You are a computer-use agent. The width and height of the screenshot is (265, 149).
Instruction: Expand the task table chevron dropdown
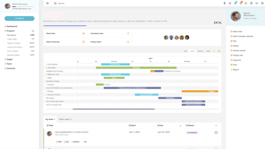point(216,126)
